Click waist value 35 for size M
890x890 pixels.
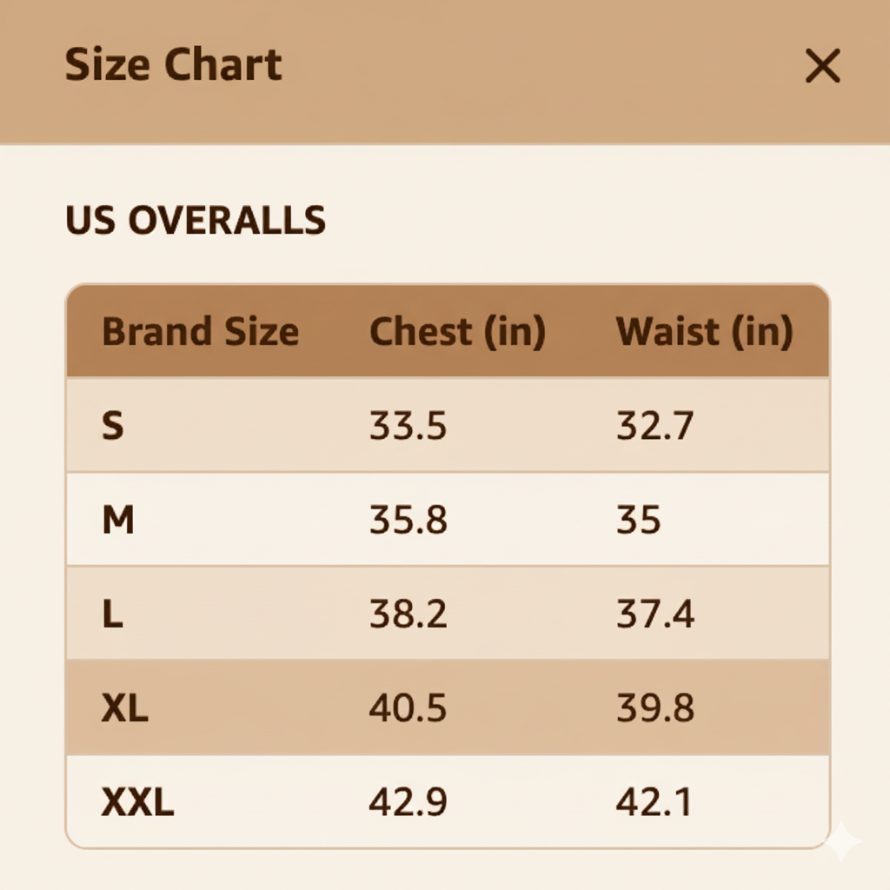pos(638,521)
